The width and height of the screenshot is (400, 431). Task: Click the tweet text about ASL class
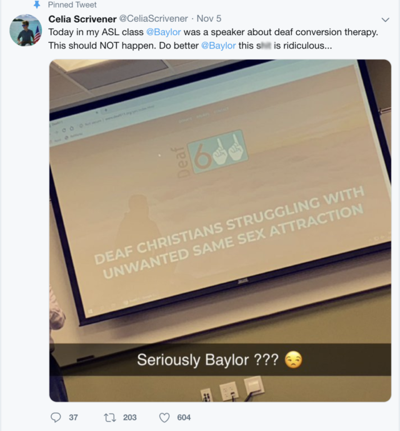point(213,39)
